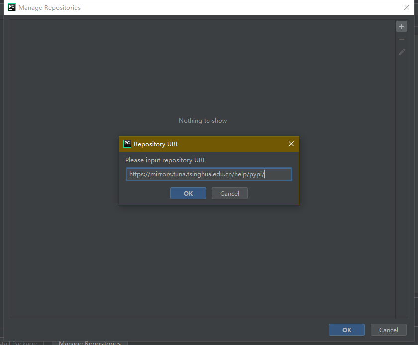Click OK at bottom of Manage Repositories

tap(346, 329)
